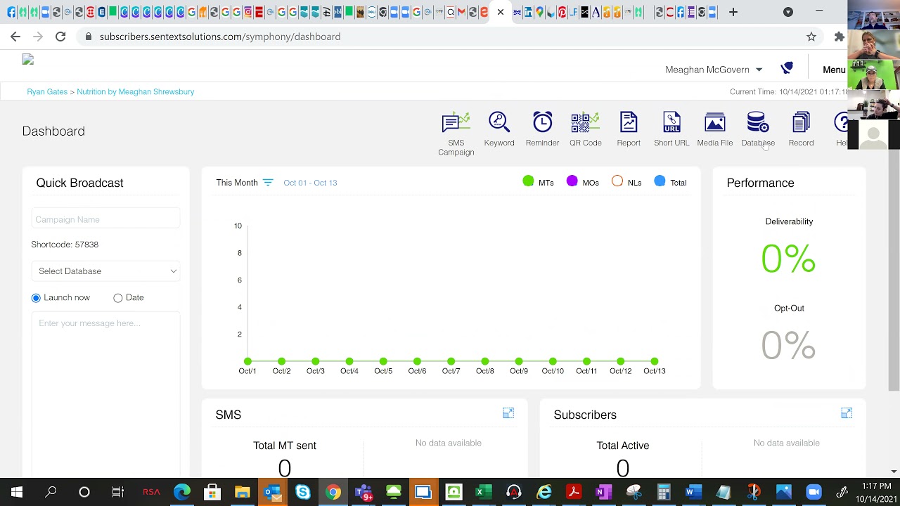
Task: Bookmark this page with the star icon
Action: click(811, 37)
